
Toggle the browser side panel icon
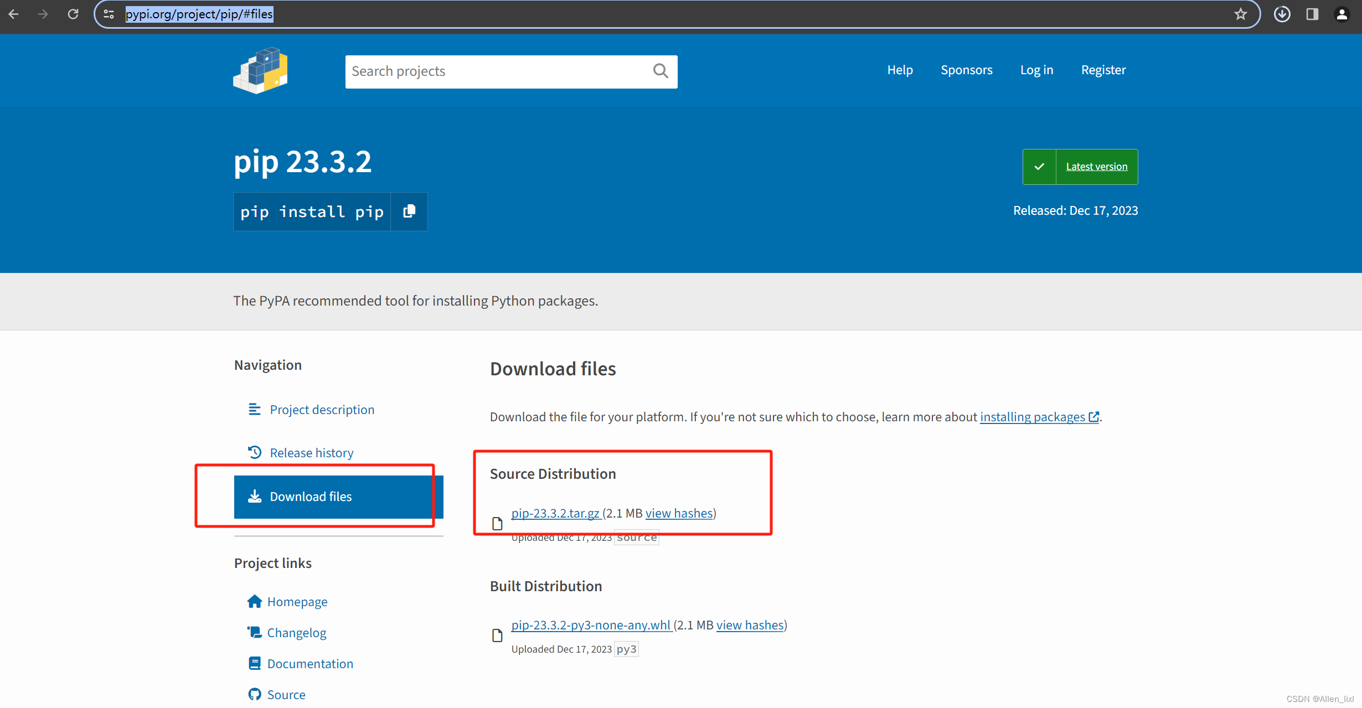[x=1312, y=14]
